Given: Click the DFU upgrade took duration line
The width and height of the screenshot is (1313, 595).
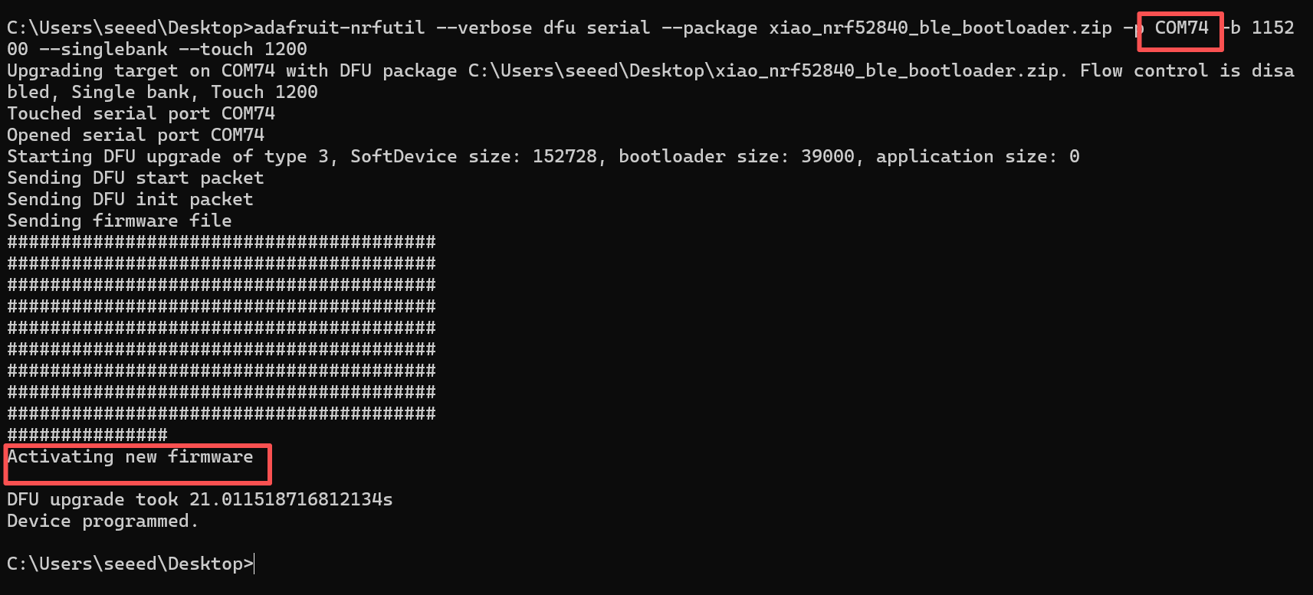Looking at the screenshot, I should tap(199, 500).
